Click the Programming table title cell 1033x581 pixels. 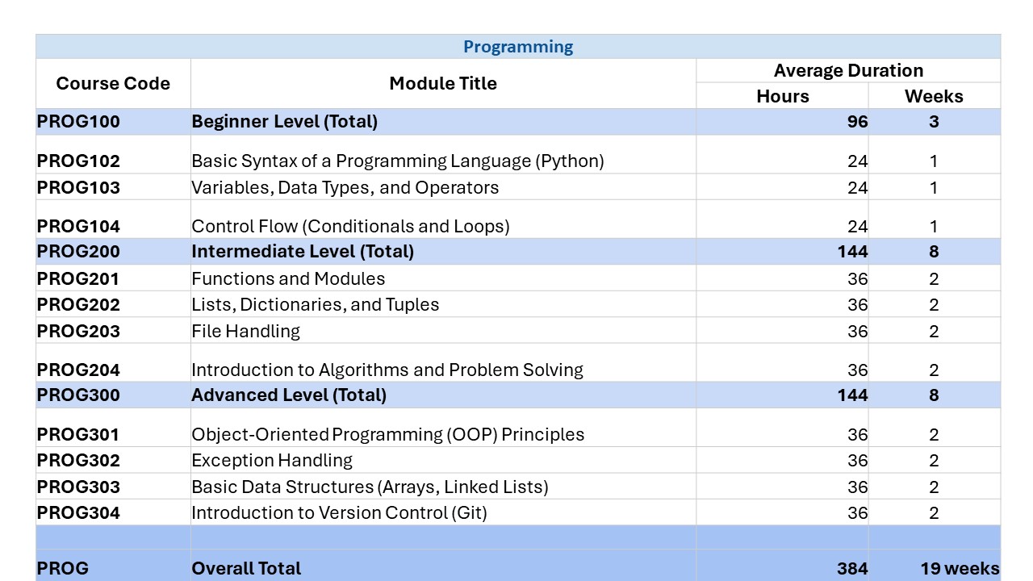[x=517, y=47]
